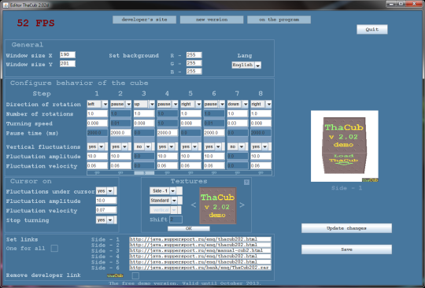The image size is (425, 288).
Task: Click the background B value field
Action: click(194, 72)
